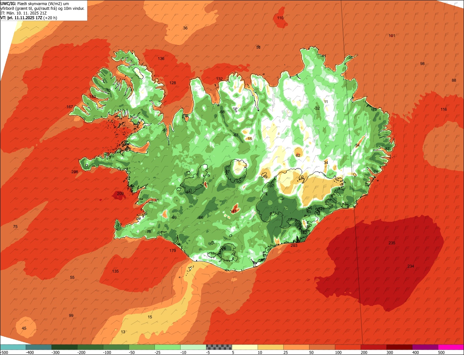This screenshot has height=355, width=464.
Task: Click the map value '98' on the ocean
Action: point(422,64)
